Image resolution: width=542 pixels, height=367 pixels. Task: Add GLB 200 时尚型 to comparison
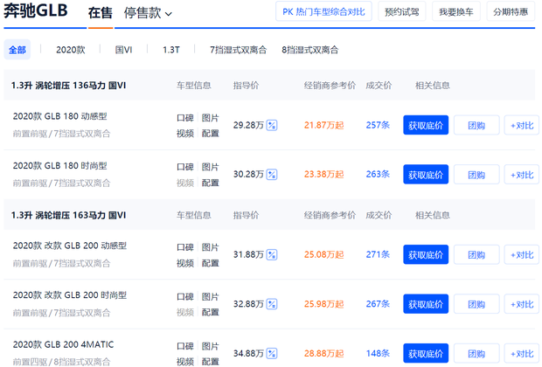coord(522,304)
